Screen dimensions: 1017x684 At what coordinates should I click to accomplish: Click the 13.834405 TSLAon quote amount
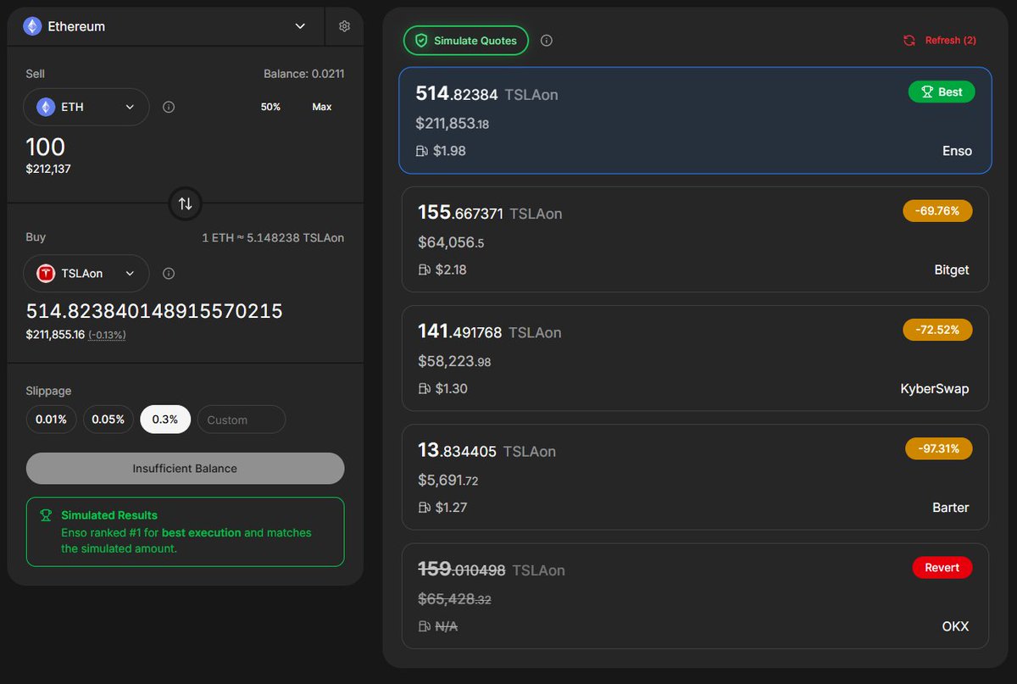pyautogui.click(x=486, y=451)
